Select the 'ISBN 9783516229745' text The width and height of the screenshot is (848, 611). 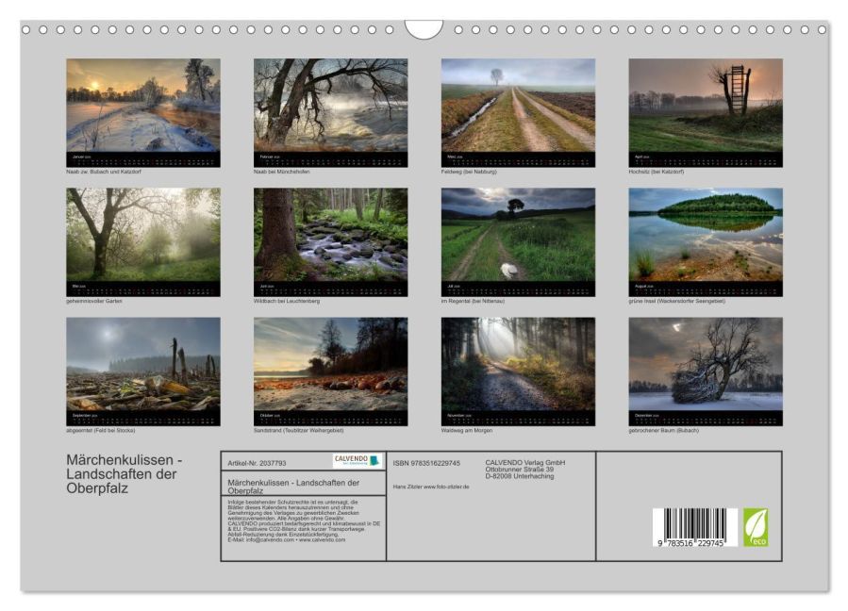pyautogui.click(x=426, y=463)
